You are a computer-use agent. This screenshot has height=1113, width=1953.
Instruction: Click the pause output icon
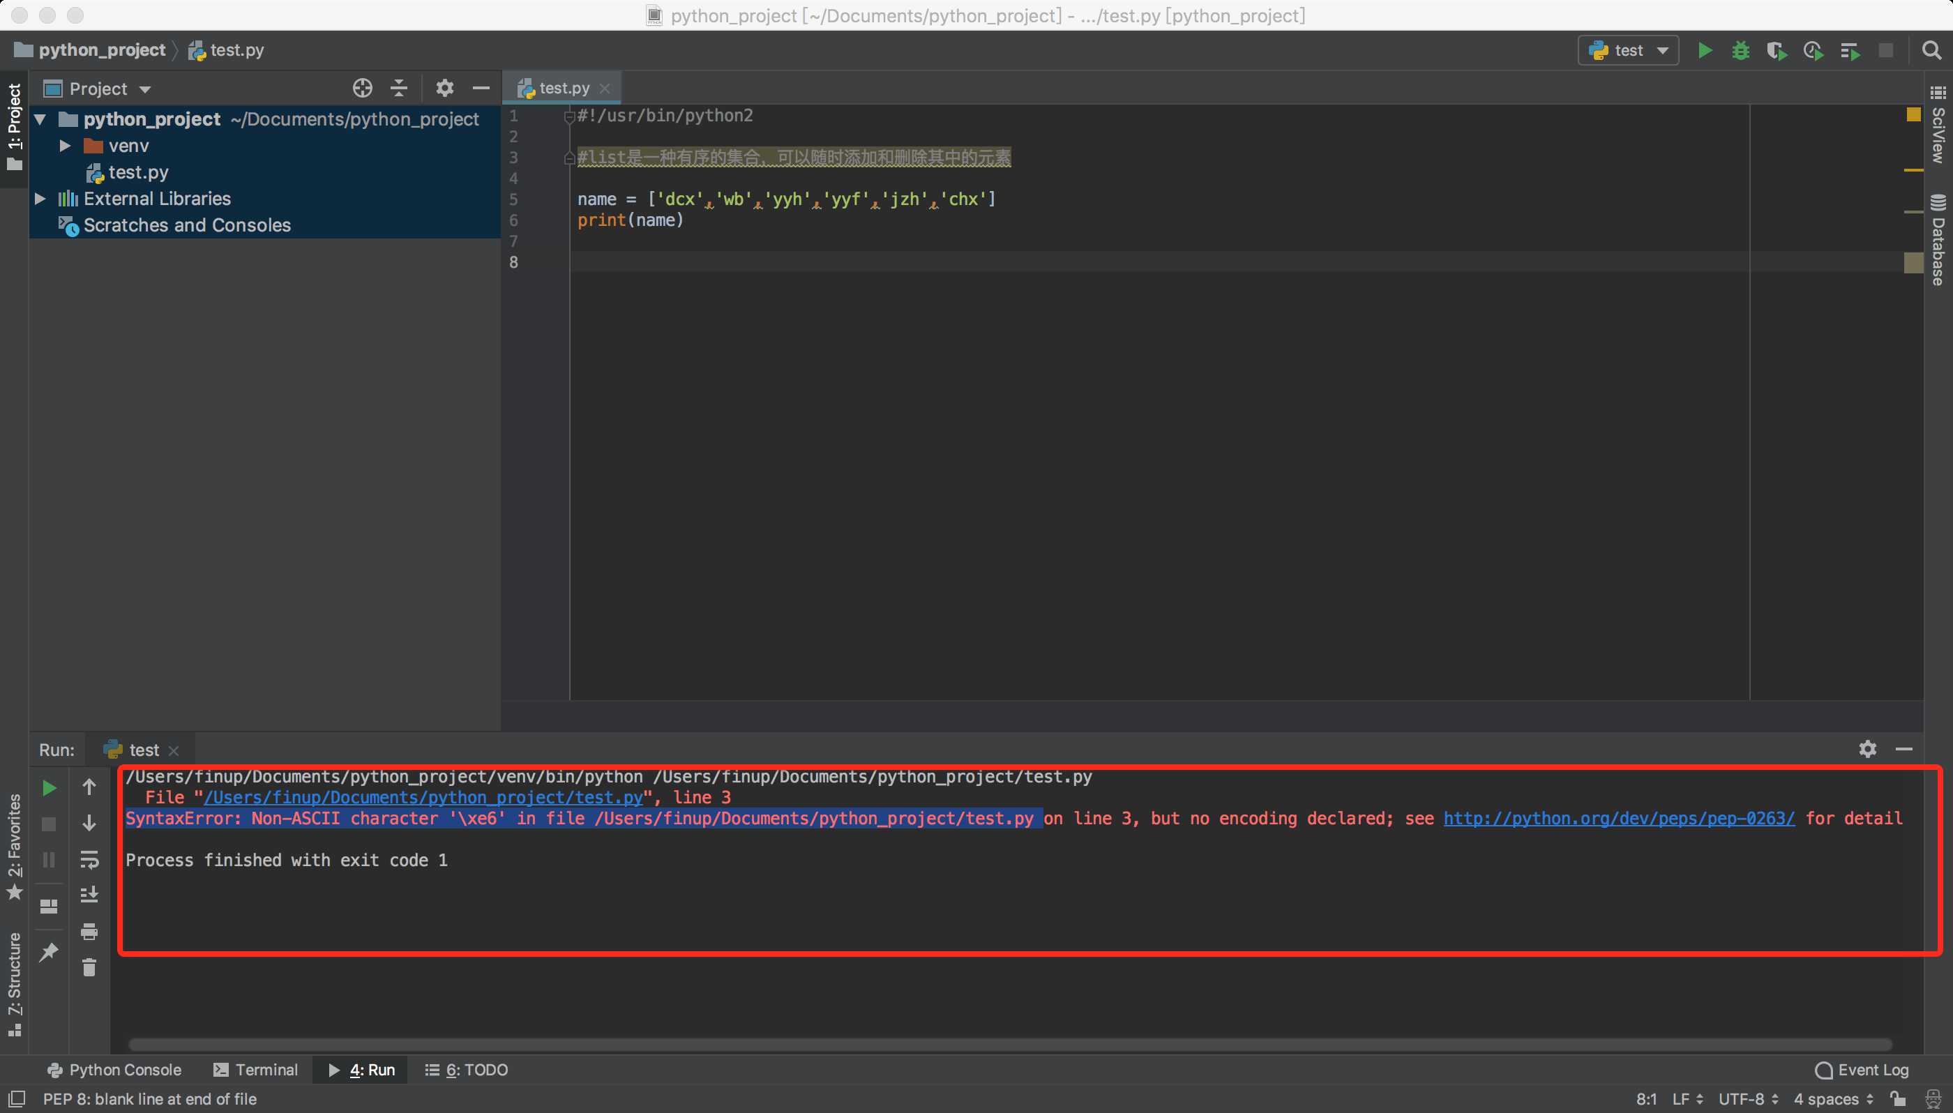49,860
